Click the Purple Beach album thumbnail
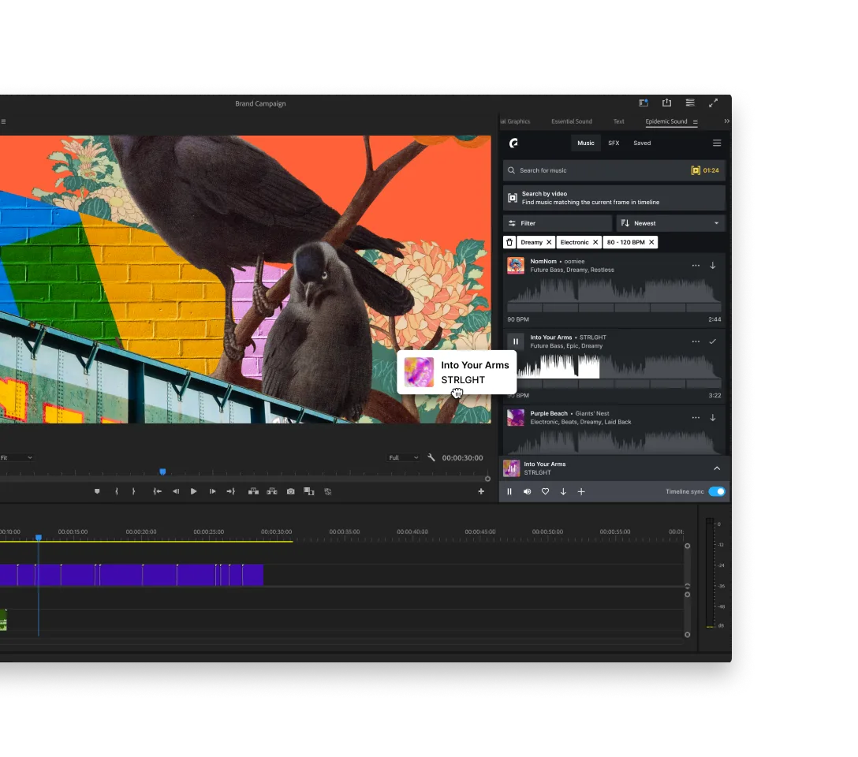858x757 pixels. click(516, 417)
